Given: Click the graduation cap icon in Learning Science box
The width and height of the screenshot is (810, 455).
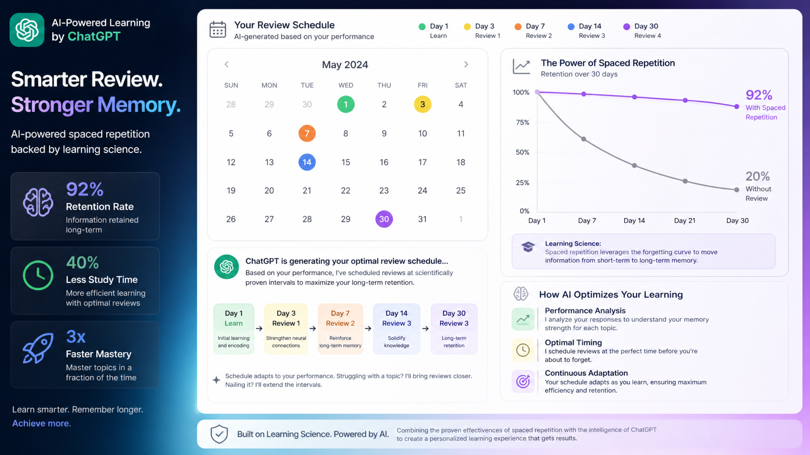Looking at the screenshot, I should click(x=528, y=247).
